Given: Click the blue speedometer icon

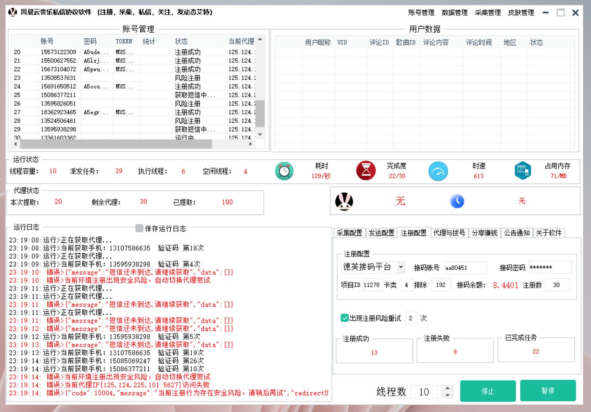Looking at the screenshot, I should point(438,171).
